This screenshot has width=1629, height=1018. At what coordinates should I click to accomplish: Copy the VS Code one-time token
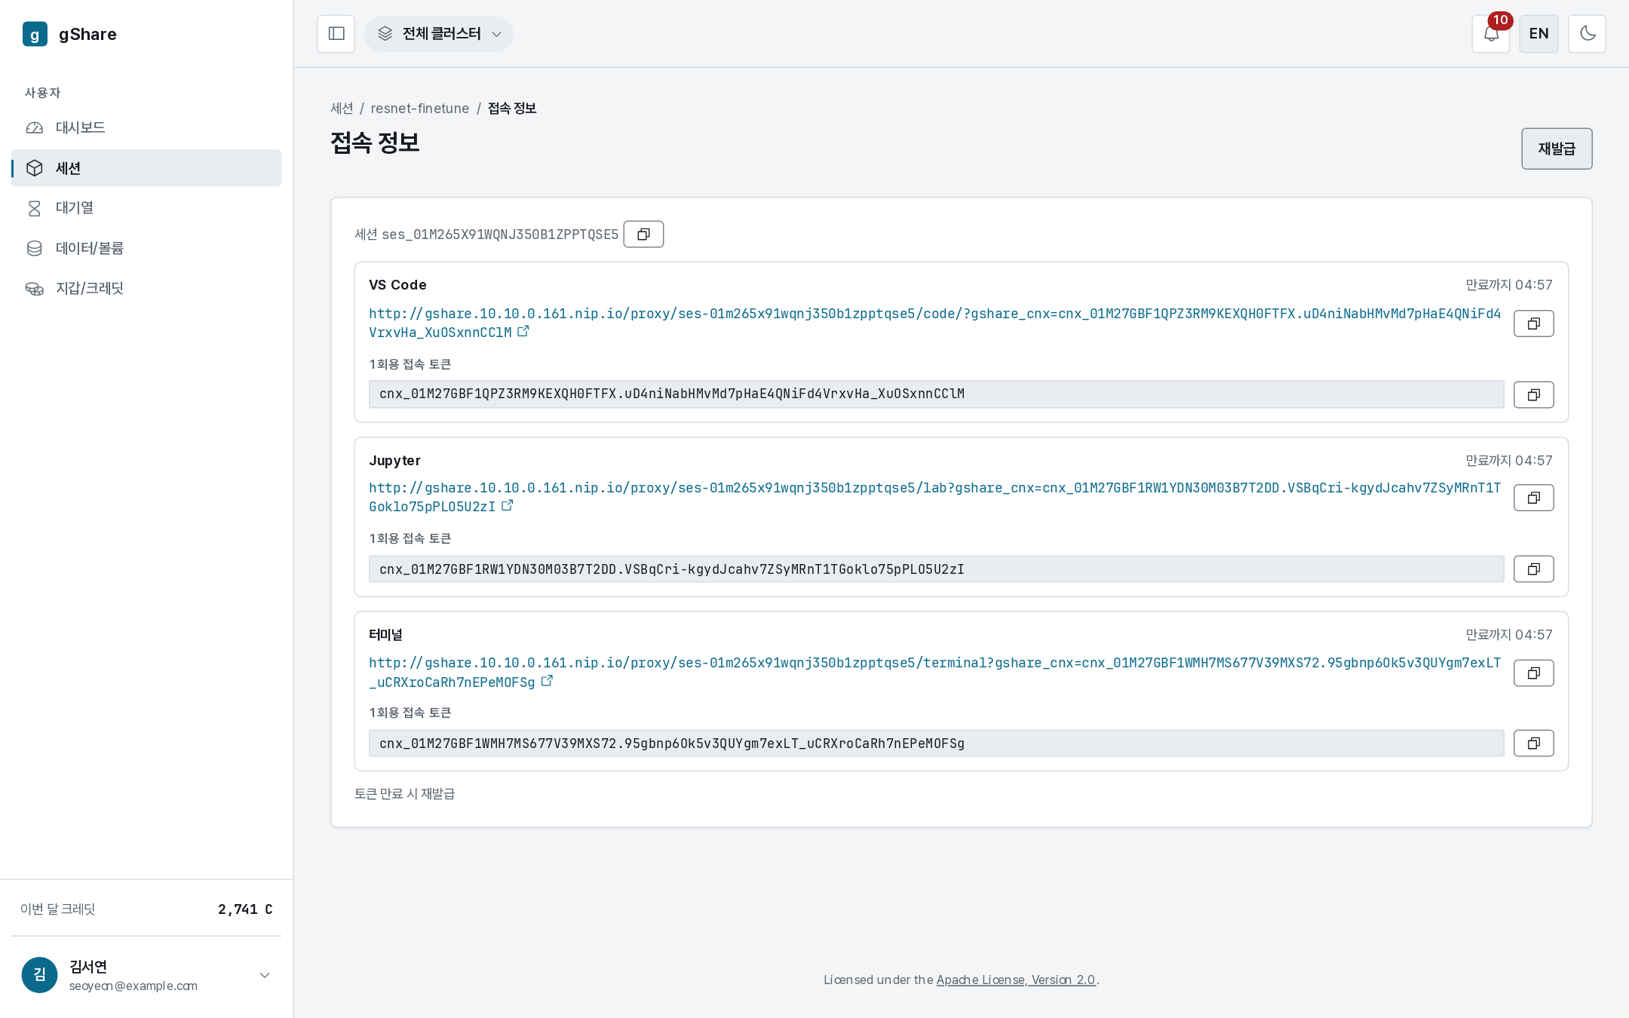pyautogui.click(x=1533, y=394)
